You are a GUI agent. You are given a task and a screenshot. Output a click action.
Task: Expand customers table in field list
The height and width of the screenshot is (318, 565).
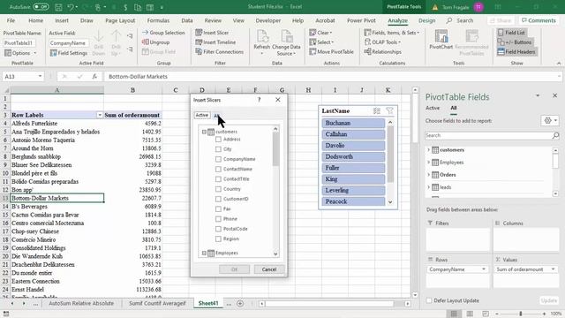[428, 149]
